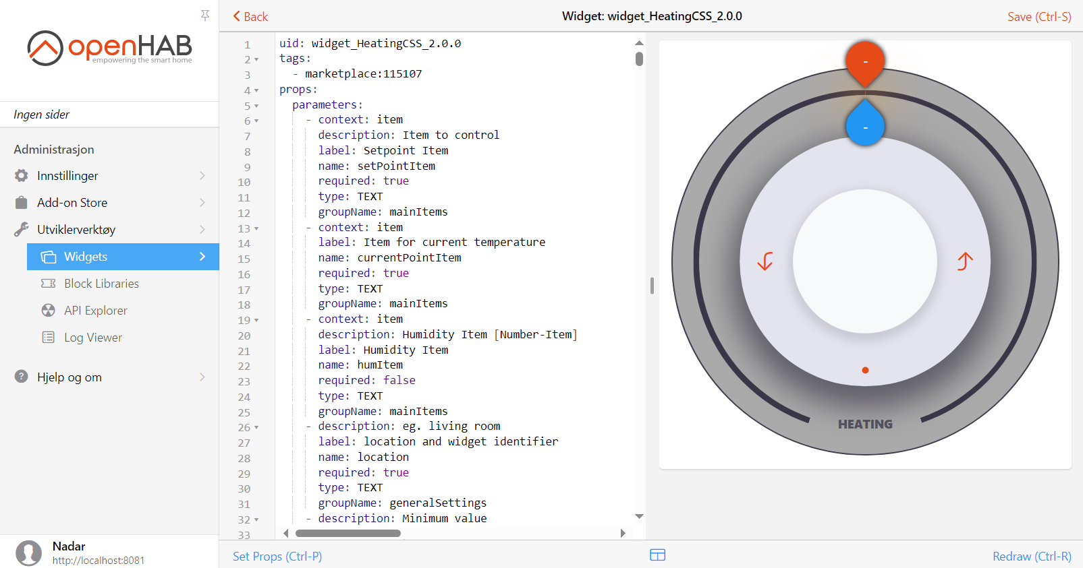Open the API Explorer
Screen dimensions: 1083x568
(95, 311)
